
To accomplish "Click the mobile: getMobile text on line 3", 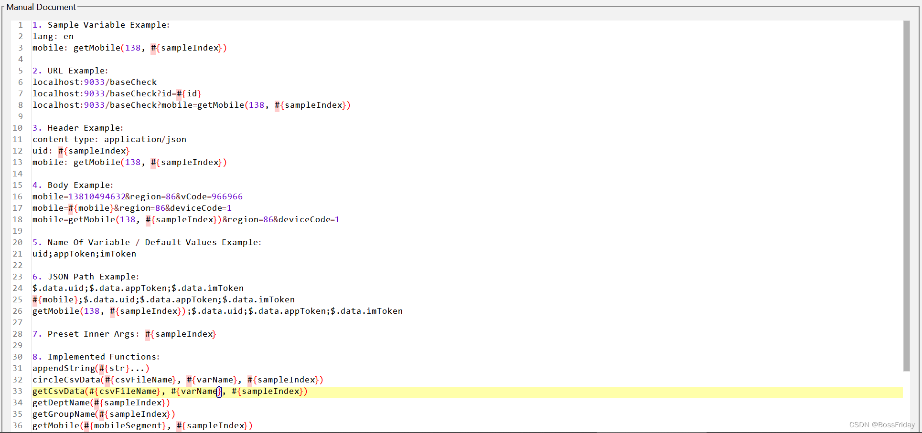I will 129,48.
